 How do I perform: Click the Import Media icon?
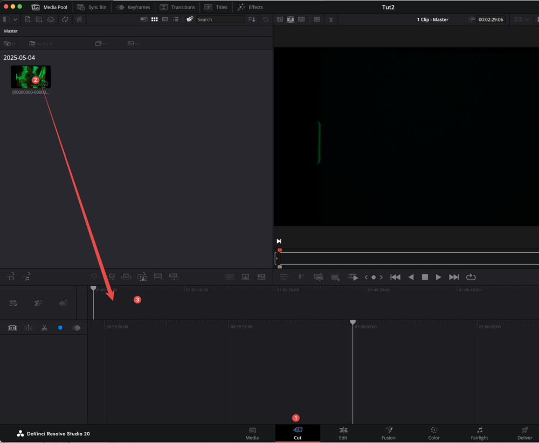coord(28,19)
